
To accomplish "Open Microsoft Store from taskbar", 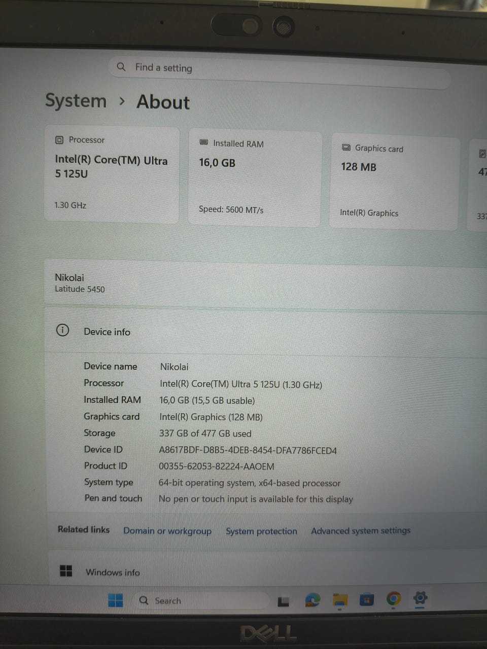I will click(366, 600).
